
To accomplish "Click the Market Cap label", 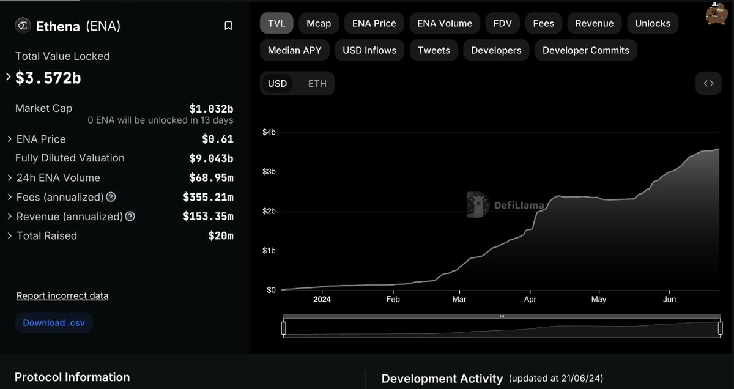I will (x=43, y=108).
